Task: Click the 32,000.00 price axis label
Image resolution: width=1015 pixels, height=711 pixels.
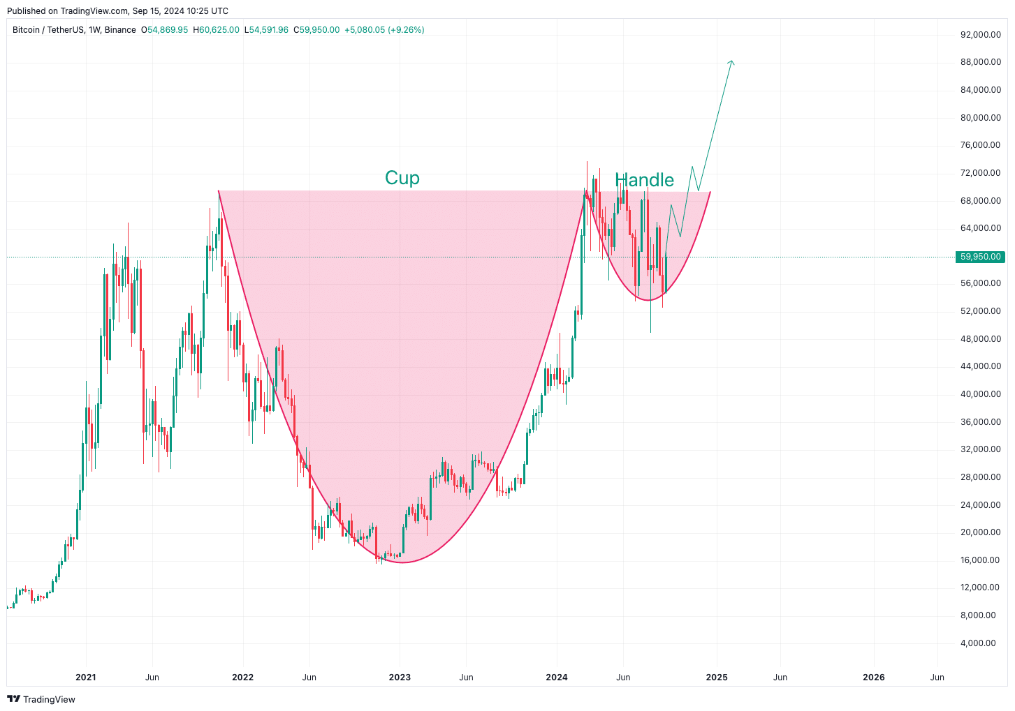Action: click(981, 449)
